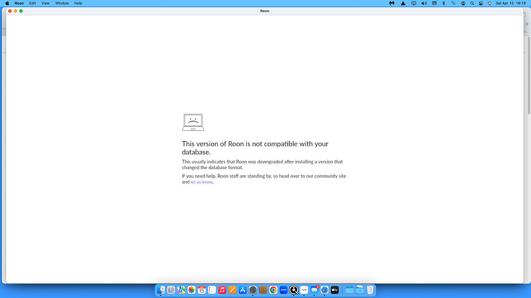Open Apple Music from the Dock
531x298 pixels.
point(221,290)
